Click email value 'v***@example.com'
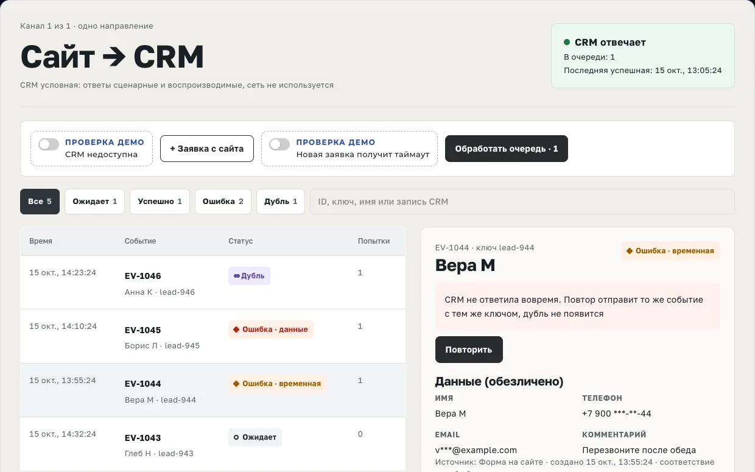Image resolution: width=755 pixels, height=472 pixels. click(476, 451)
